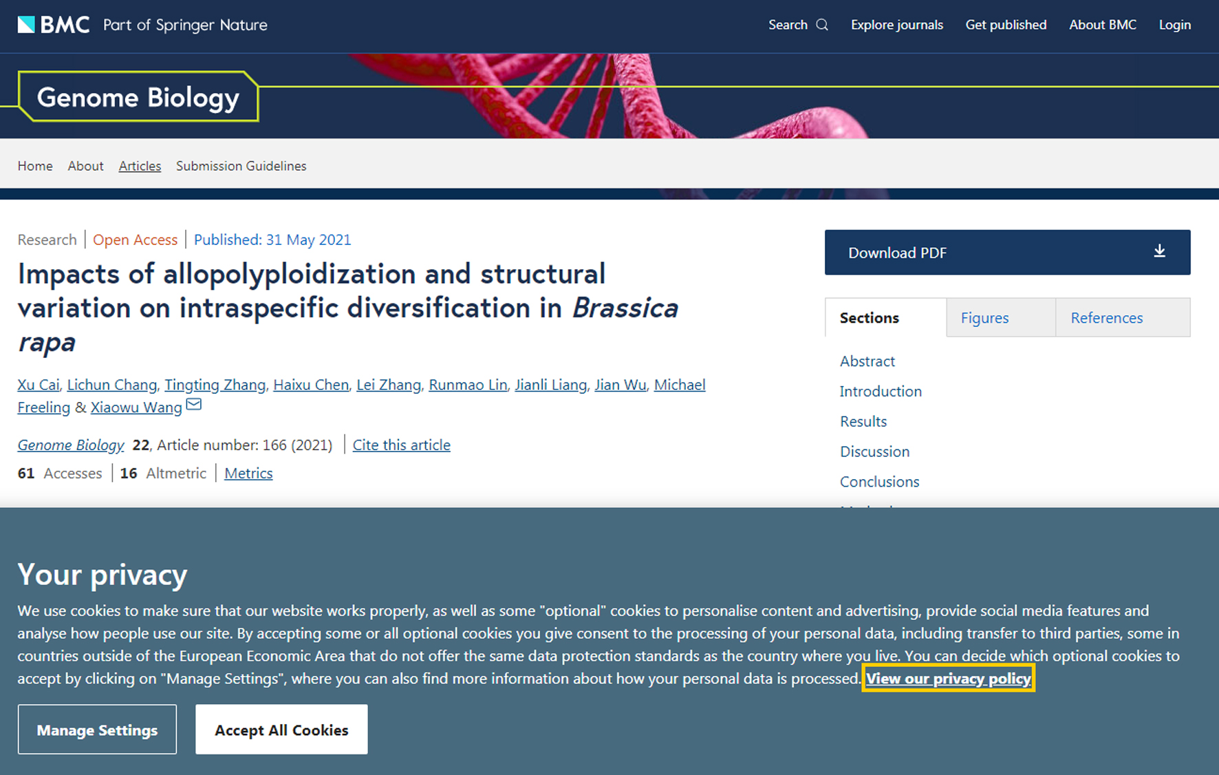This screenshot has height=775, width=1219.
Task: Open the Explore journals menu
Action: click(x=896, y=25)
